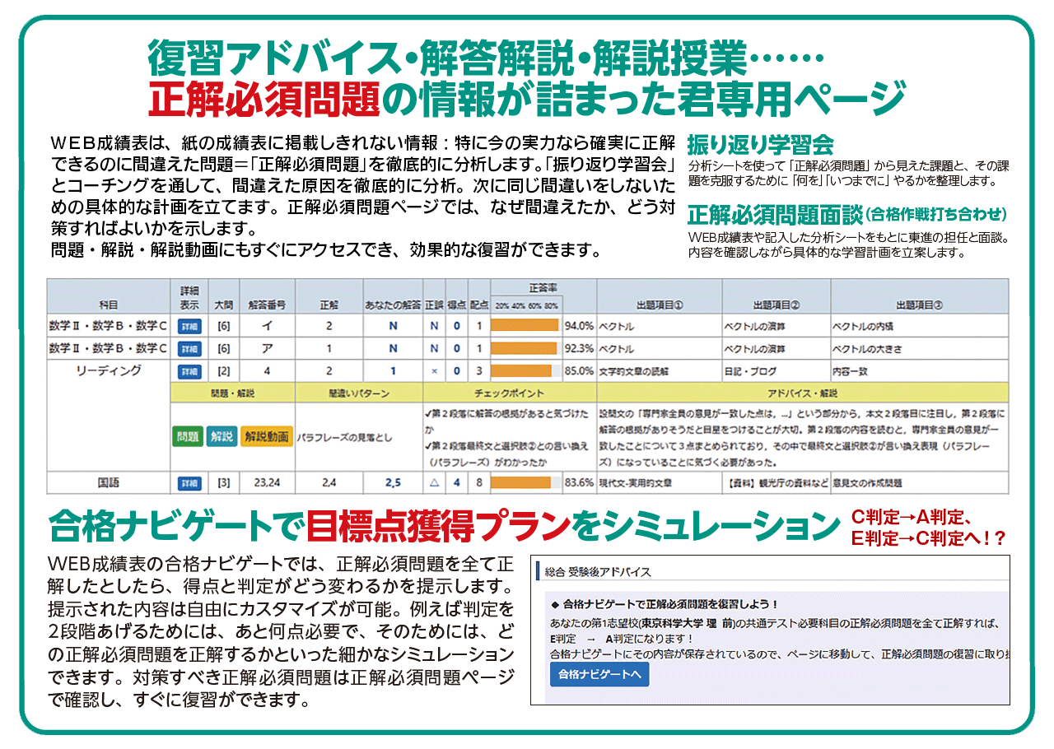This screenshot has width=1054, height=749.
Task: Click the 正解必須問題面談 heading
Action: click(x=774, y=216)
